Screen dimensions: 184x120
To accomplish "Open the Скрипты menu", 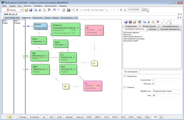I will click(x=27, y=6).
